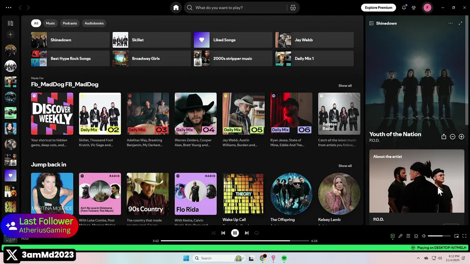Open the What's New notification bell

[404, 7]
